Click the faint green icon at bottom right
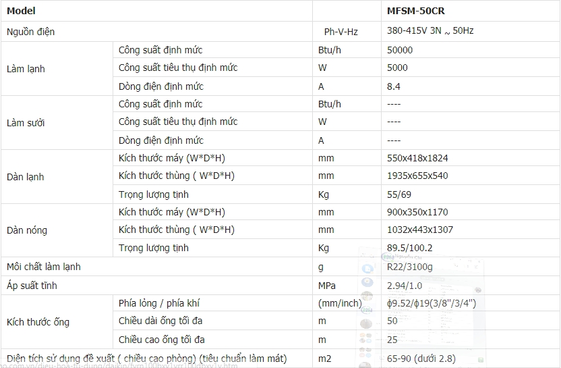 coord(480,360)
